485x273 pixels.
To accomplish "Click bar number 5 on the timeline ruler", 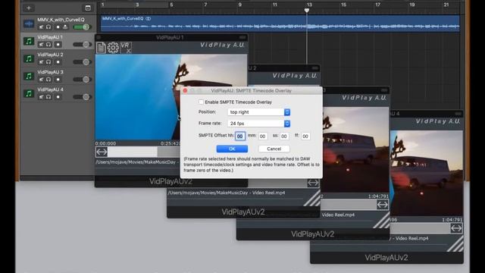I will pyautogui.click(x=171, y=5).
